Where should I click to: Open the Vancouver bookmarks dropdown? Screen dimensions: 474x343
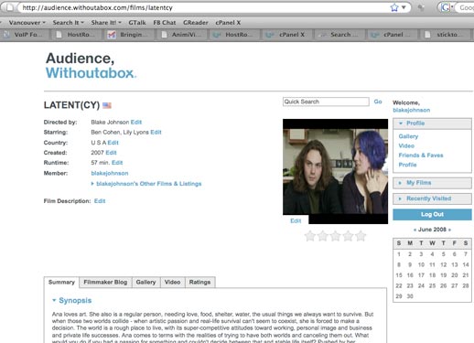point(27,23)
